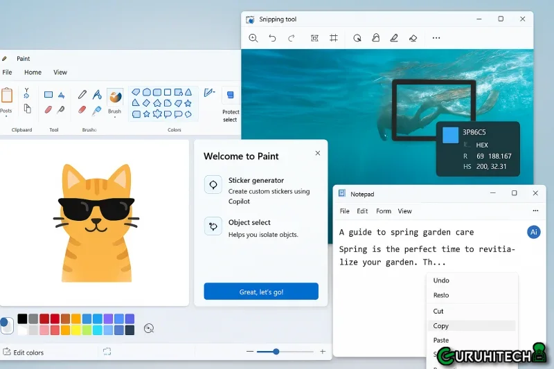
Task: Select the touch writing icon in Snipping tool
Action: tap(376, 38)
